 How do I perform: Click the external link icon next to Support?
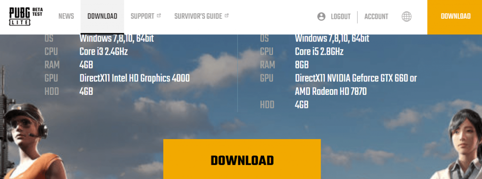click(159, 16)
